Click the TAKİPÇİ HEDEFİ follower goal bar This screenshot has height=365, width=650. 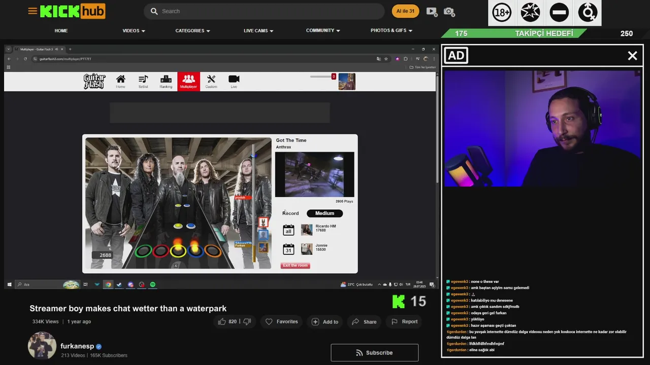coord(514,33)
